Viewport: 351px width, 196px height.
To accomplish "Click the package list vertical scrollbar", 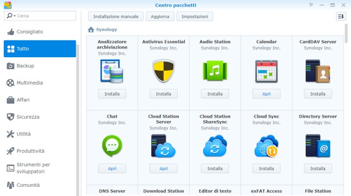I will pos(346,33).
